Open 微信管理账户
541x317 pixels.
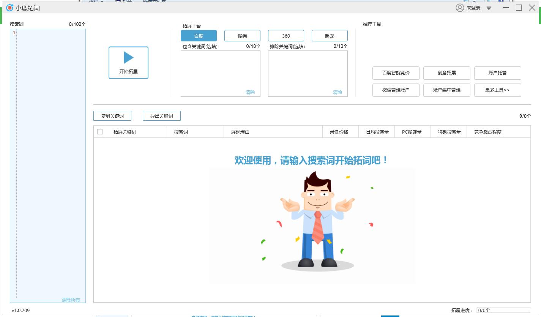pos(396,90)
